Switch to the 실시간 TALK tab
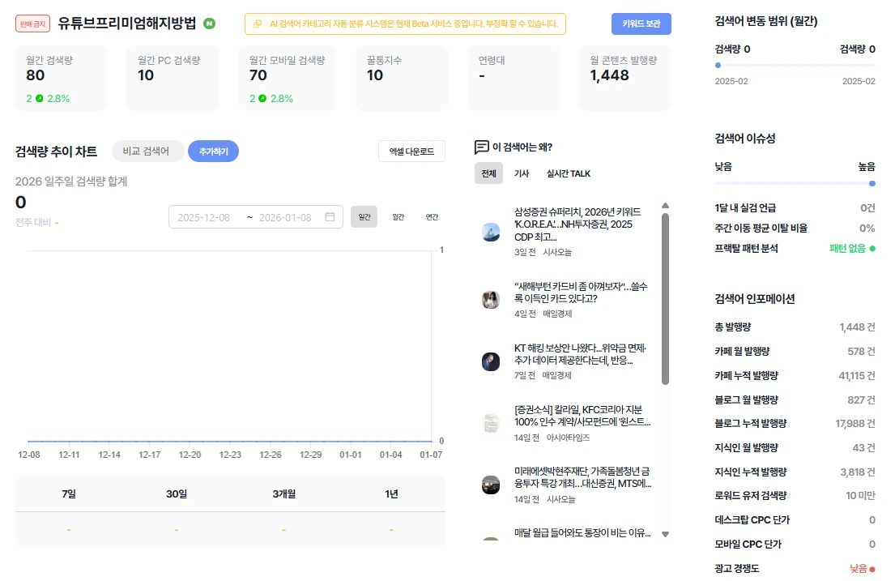Viewport: 895px width, 581px height. (568, 173)
